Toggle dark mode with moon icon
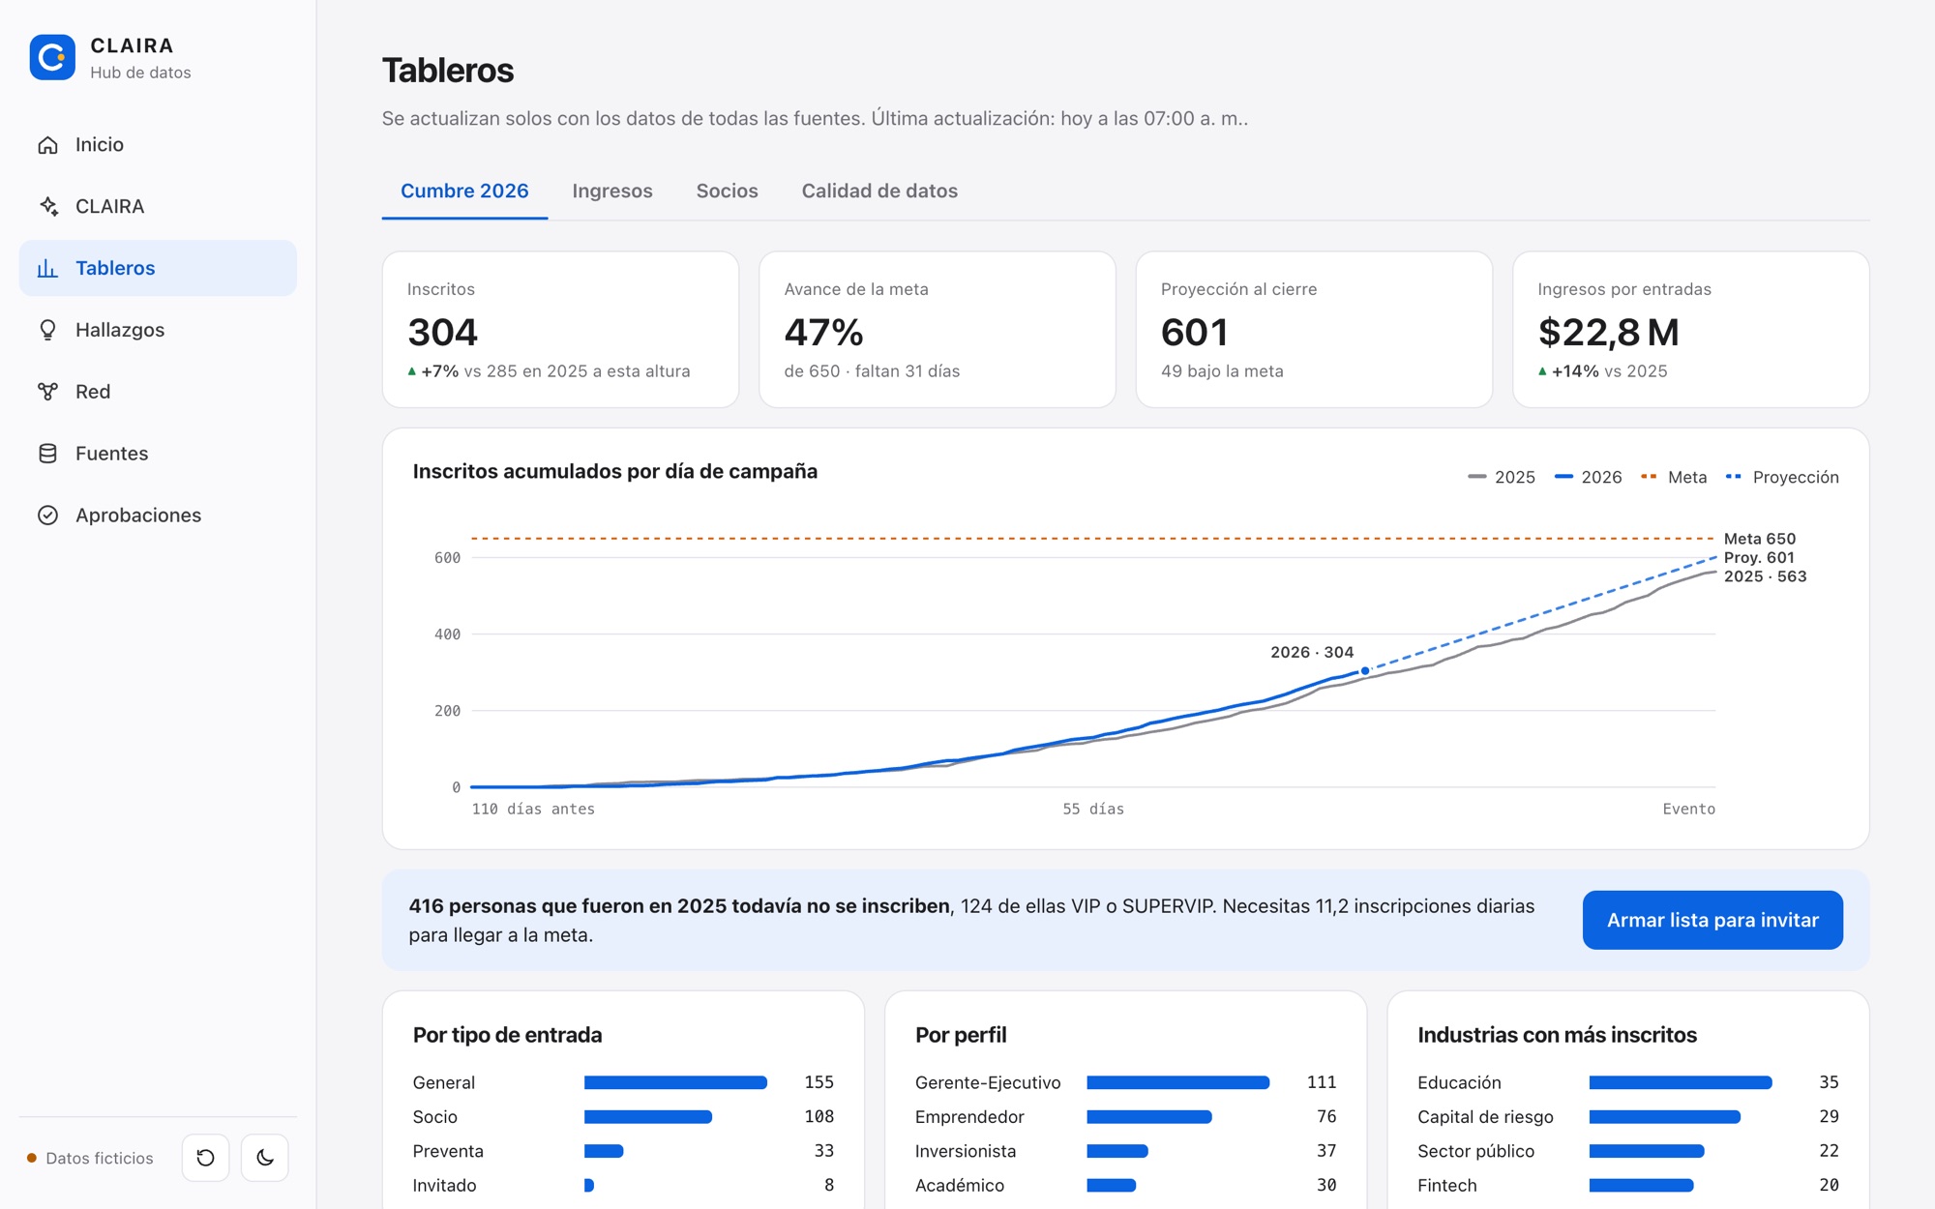The height and width of the screenshot is (1209, 1935). click(x=265, y=1158)
